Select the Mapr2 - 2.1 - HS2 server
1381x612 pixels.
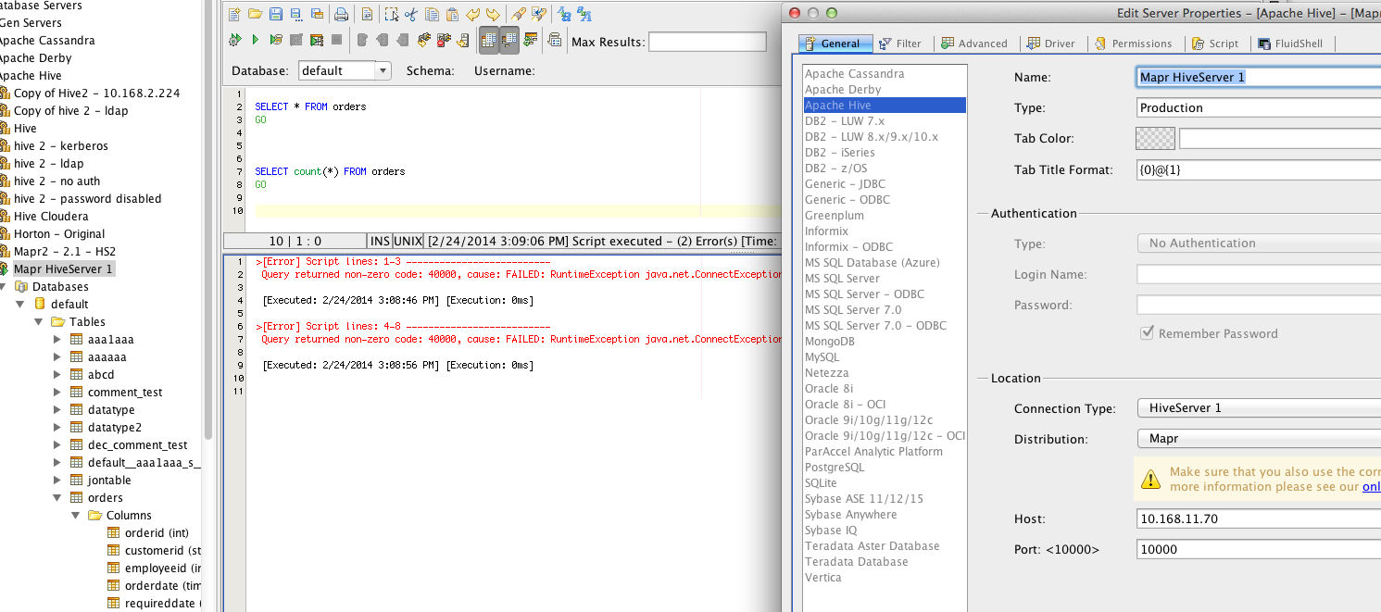[x=64, y=251]
